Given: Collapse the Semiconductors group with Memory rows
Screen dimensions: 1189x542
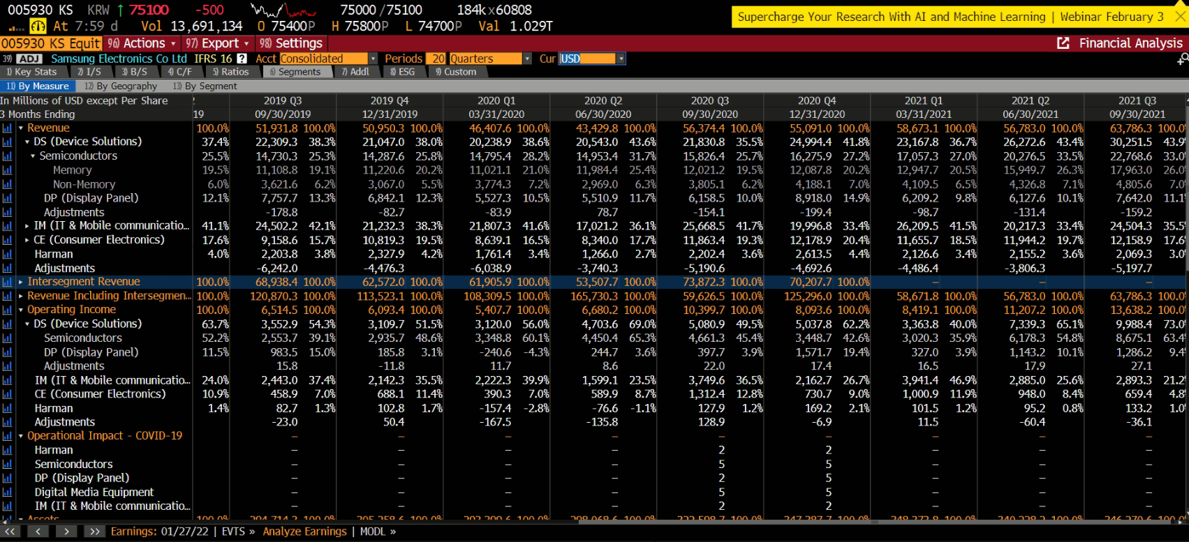Looking at the screenshot, I should click(x=33, y=156).
